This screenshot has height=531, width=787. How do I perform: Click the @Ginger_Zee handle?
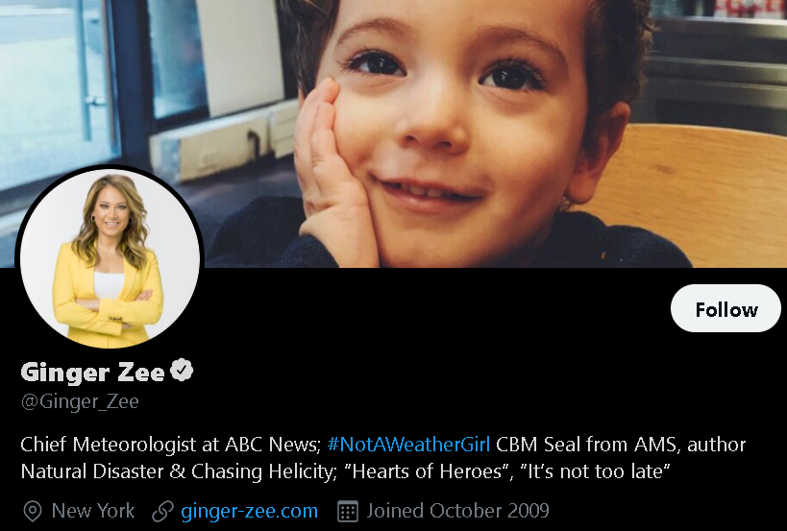pos(80,401)
